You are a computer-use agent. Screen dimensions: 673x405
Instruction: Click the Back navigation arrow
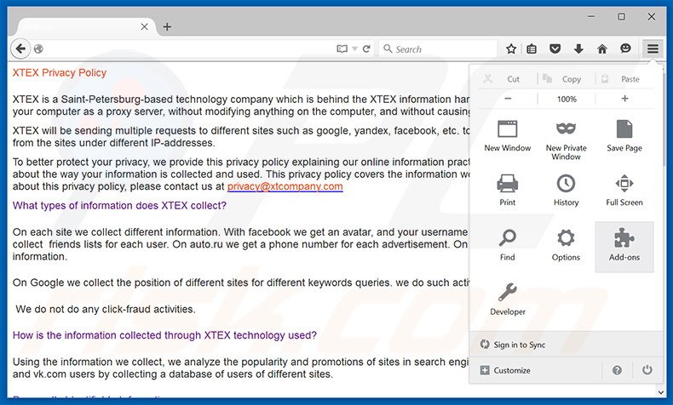20,48
